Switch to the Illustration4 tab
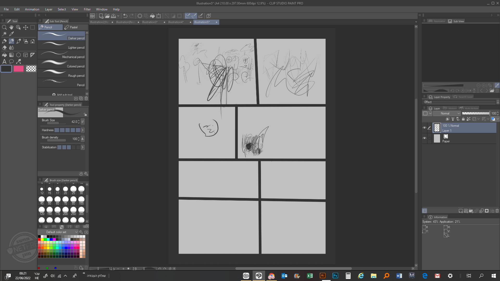Screen dimensions: 500x281 (176, 22)
